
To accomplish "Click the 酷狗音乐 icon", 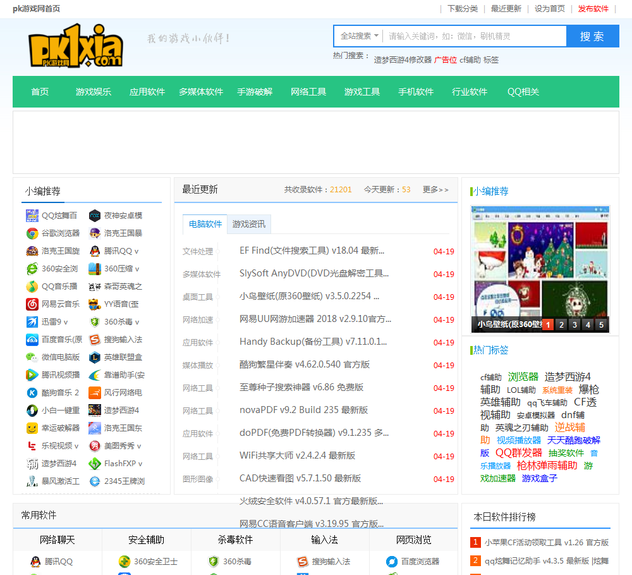I will coord(32,393).
